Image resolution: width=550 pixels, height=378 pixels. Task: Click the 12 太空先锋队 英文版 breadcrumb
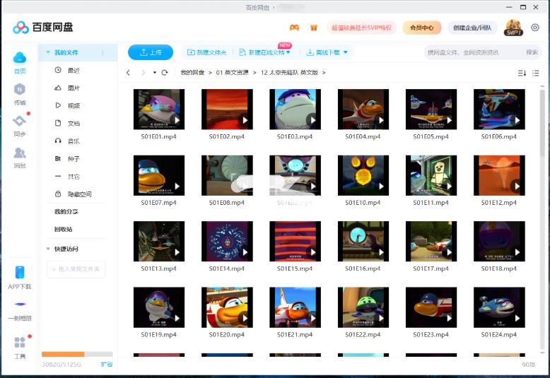pos(289,73)
